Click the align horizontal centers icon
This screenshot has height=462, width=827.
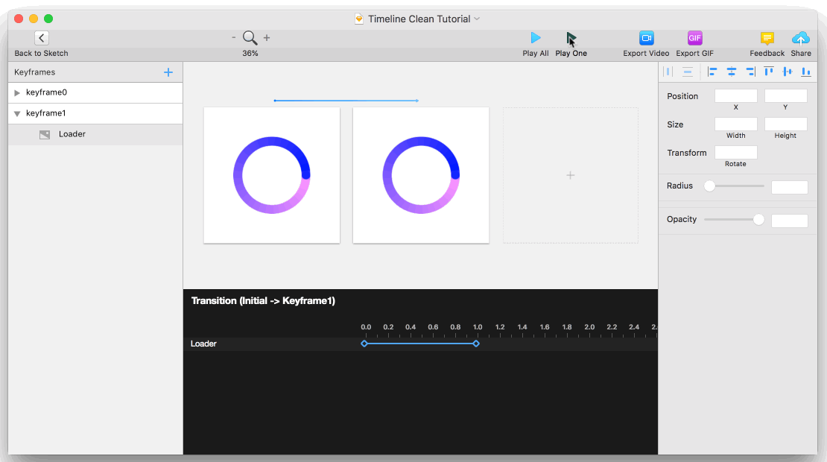[732, 72]
